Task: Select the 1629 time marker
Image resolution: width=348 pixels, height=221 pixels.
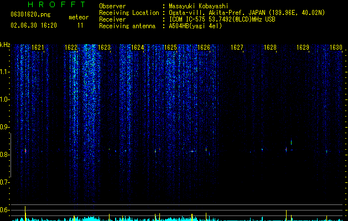Action: (303, 48)
